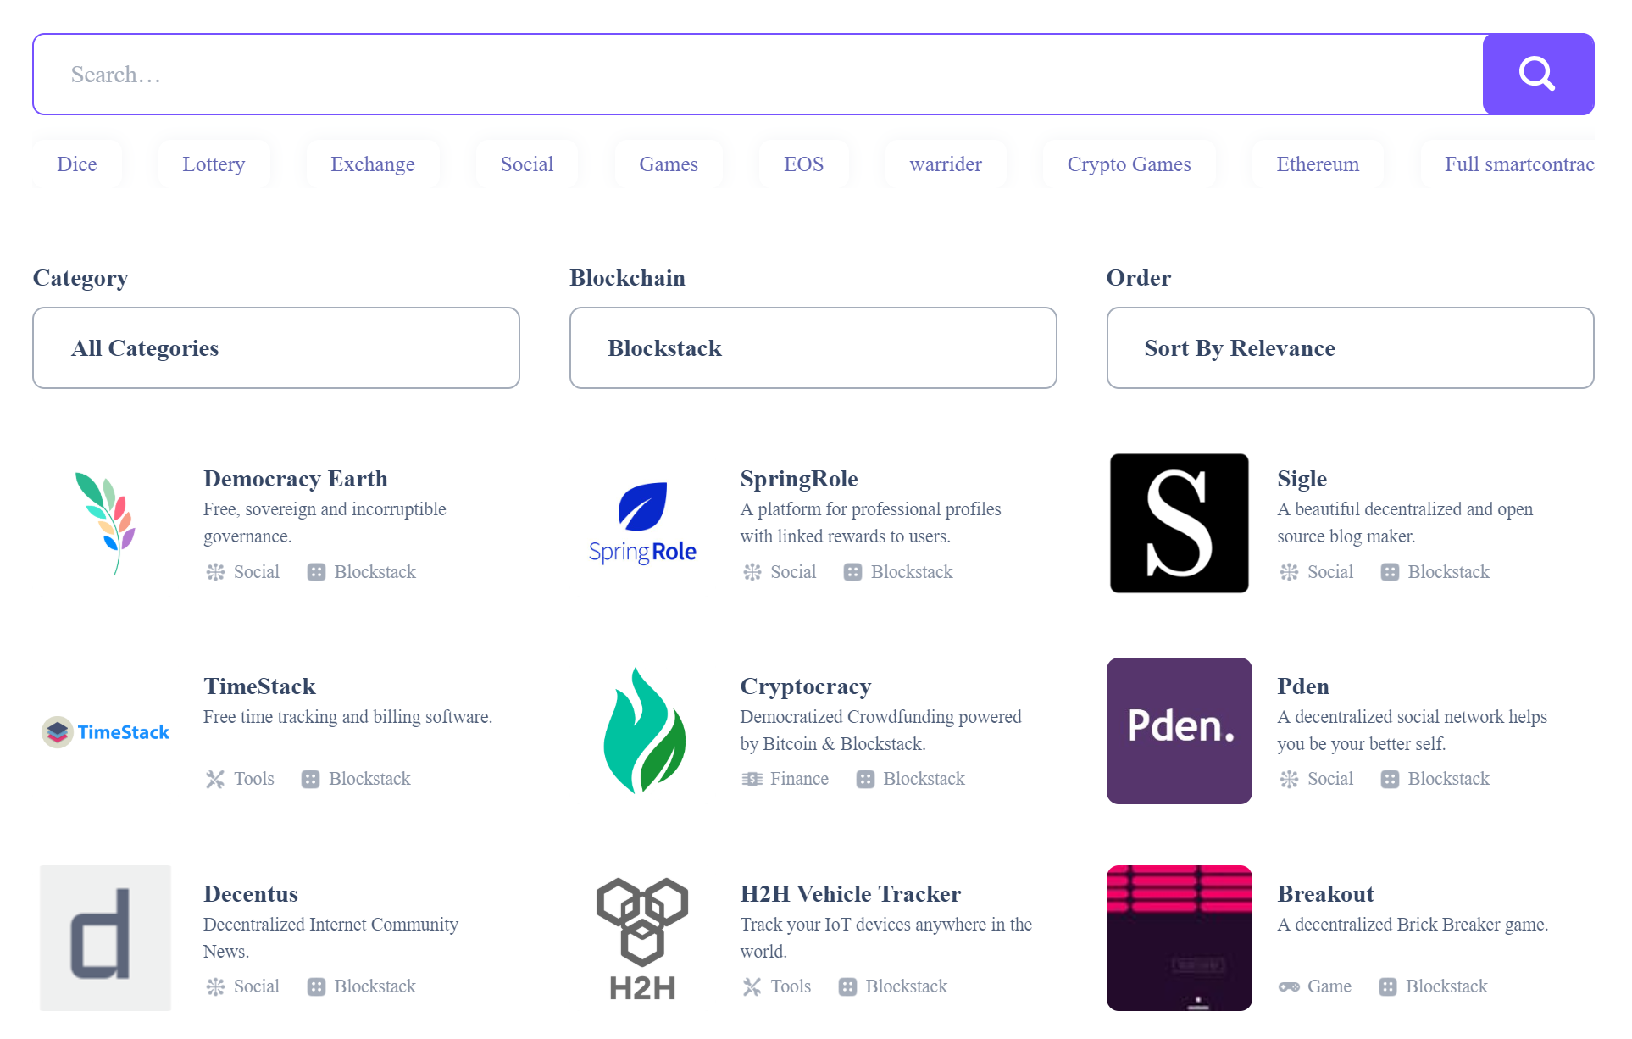Click the Decentus d logo
This screenshot has width=1632, height=1039.
[106, 938]
